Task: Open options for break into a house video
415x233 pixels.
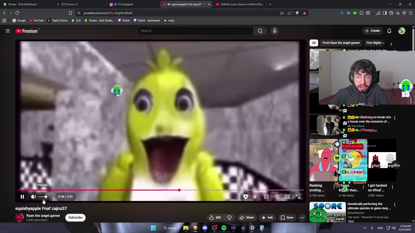Action: [x=395, y=118]
